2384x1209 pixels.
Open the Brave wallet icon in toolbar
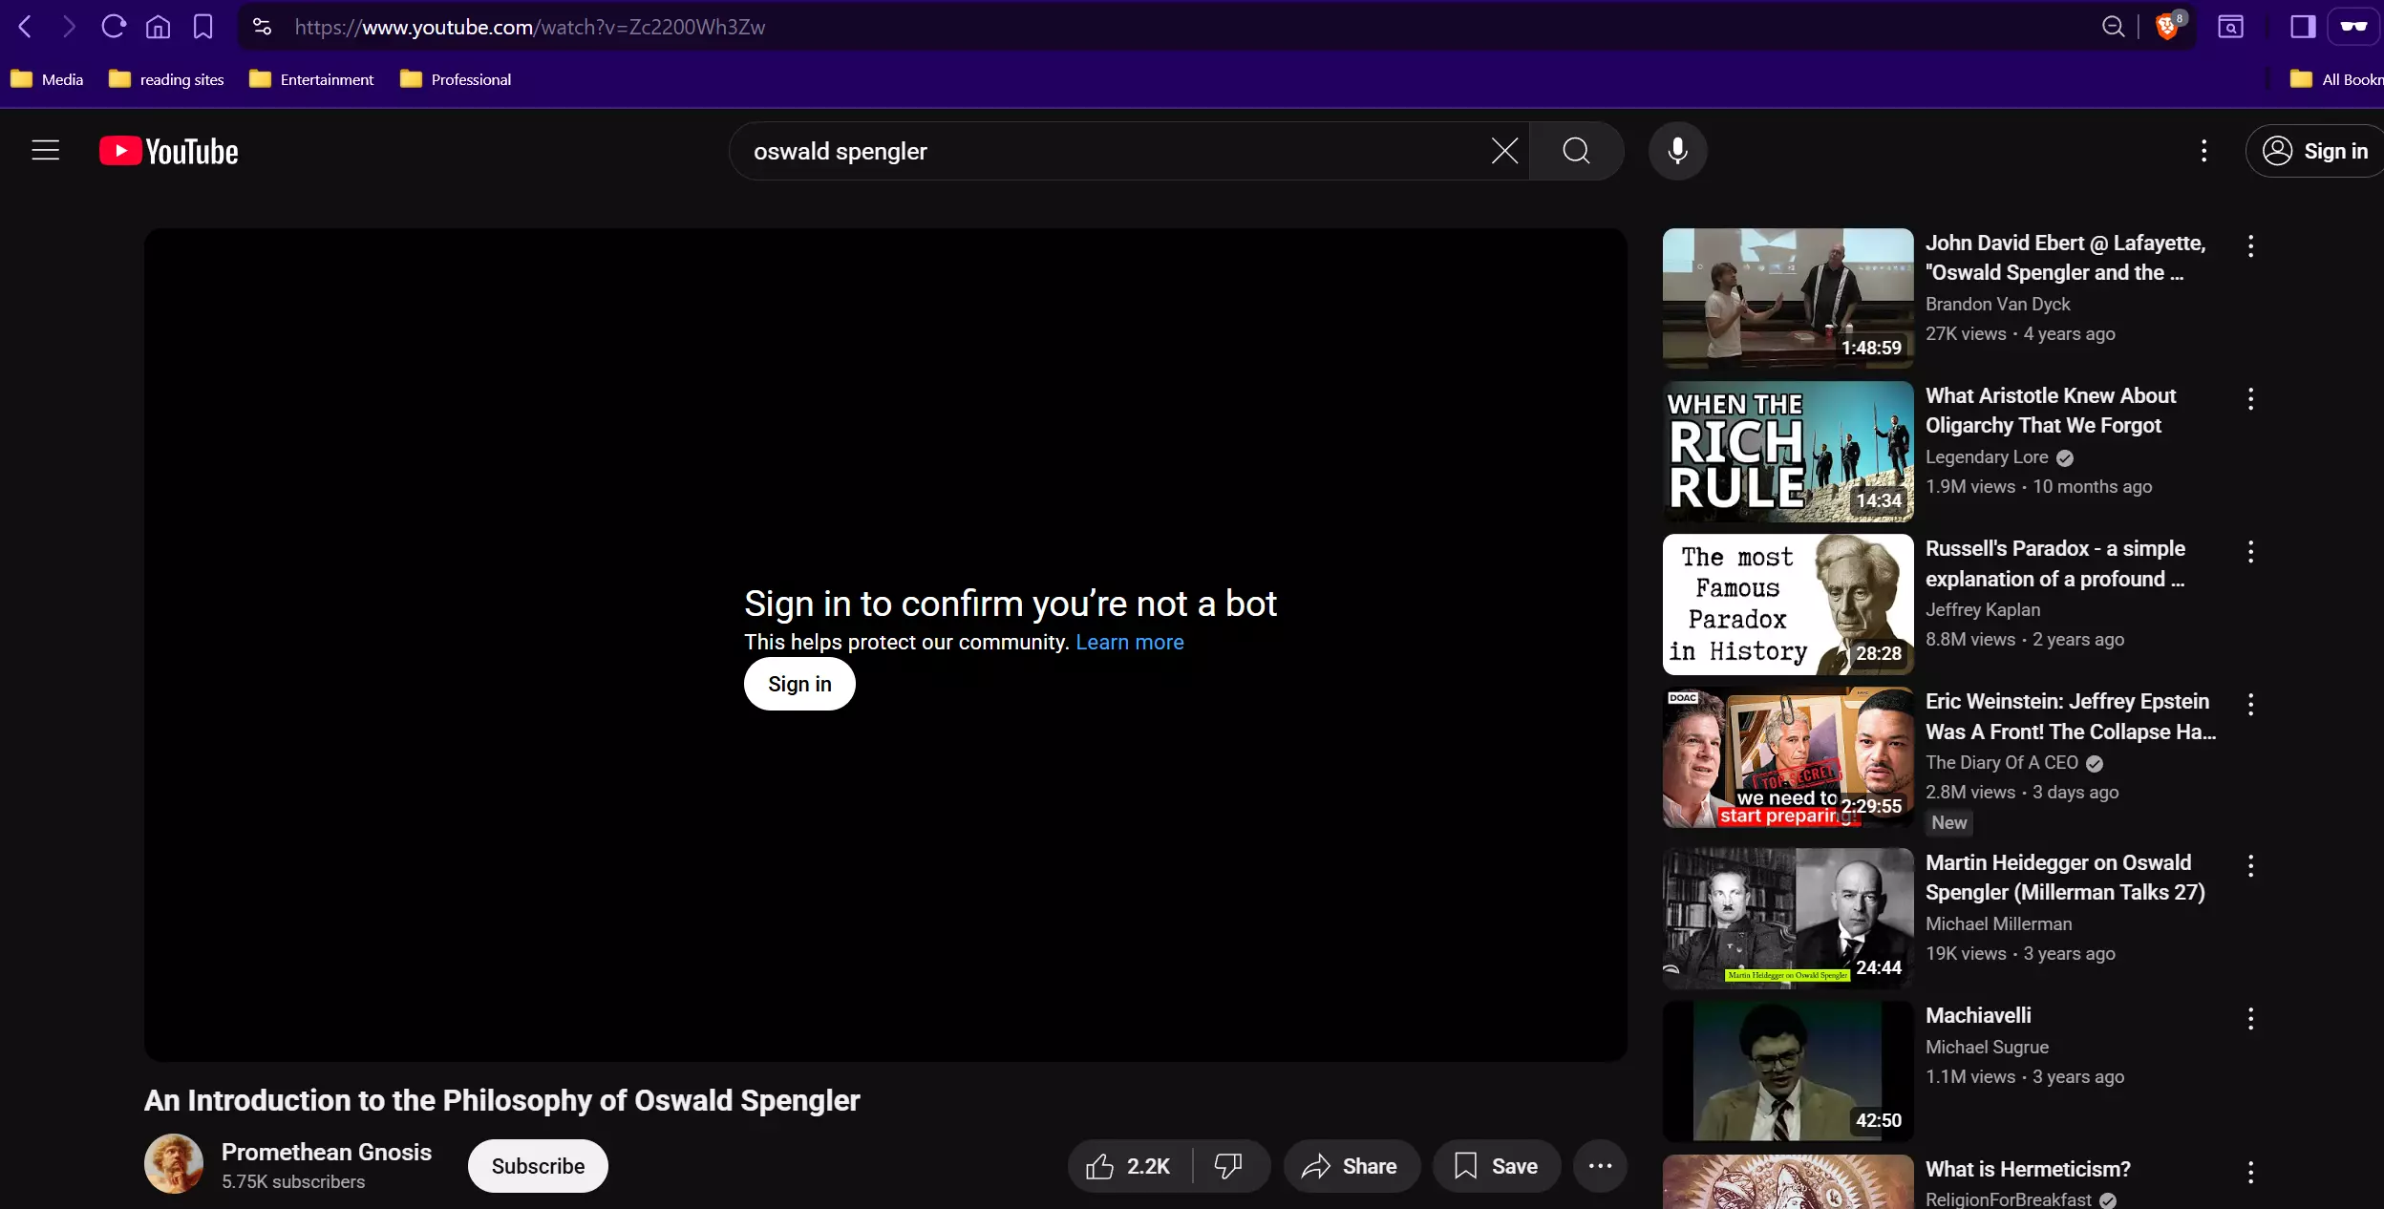click(x=2230, y=27)
